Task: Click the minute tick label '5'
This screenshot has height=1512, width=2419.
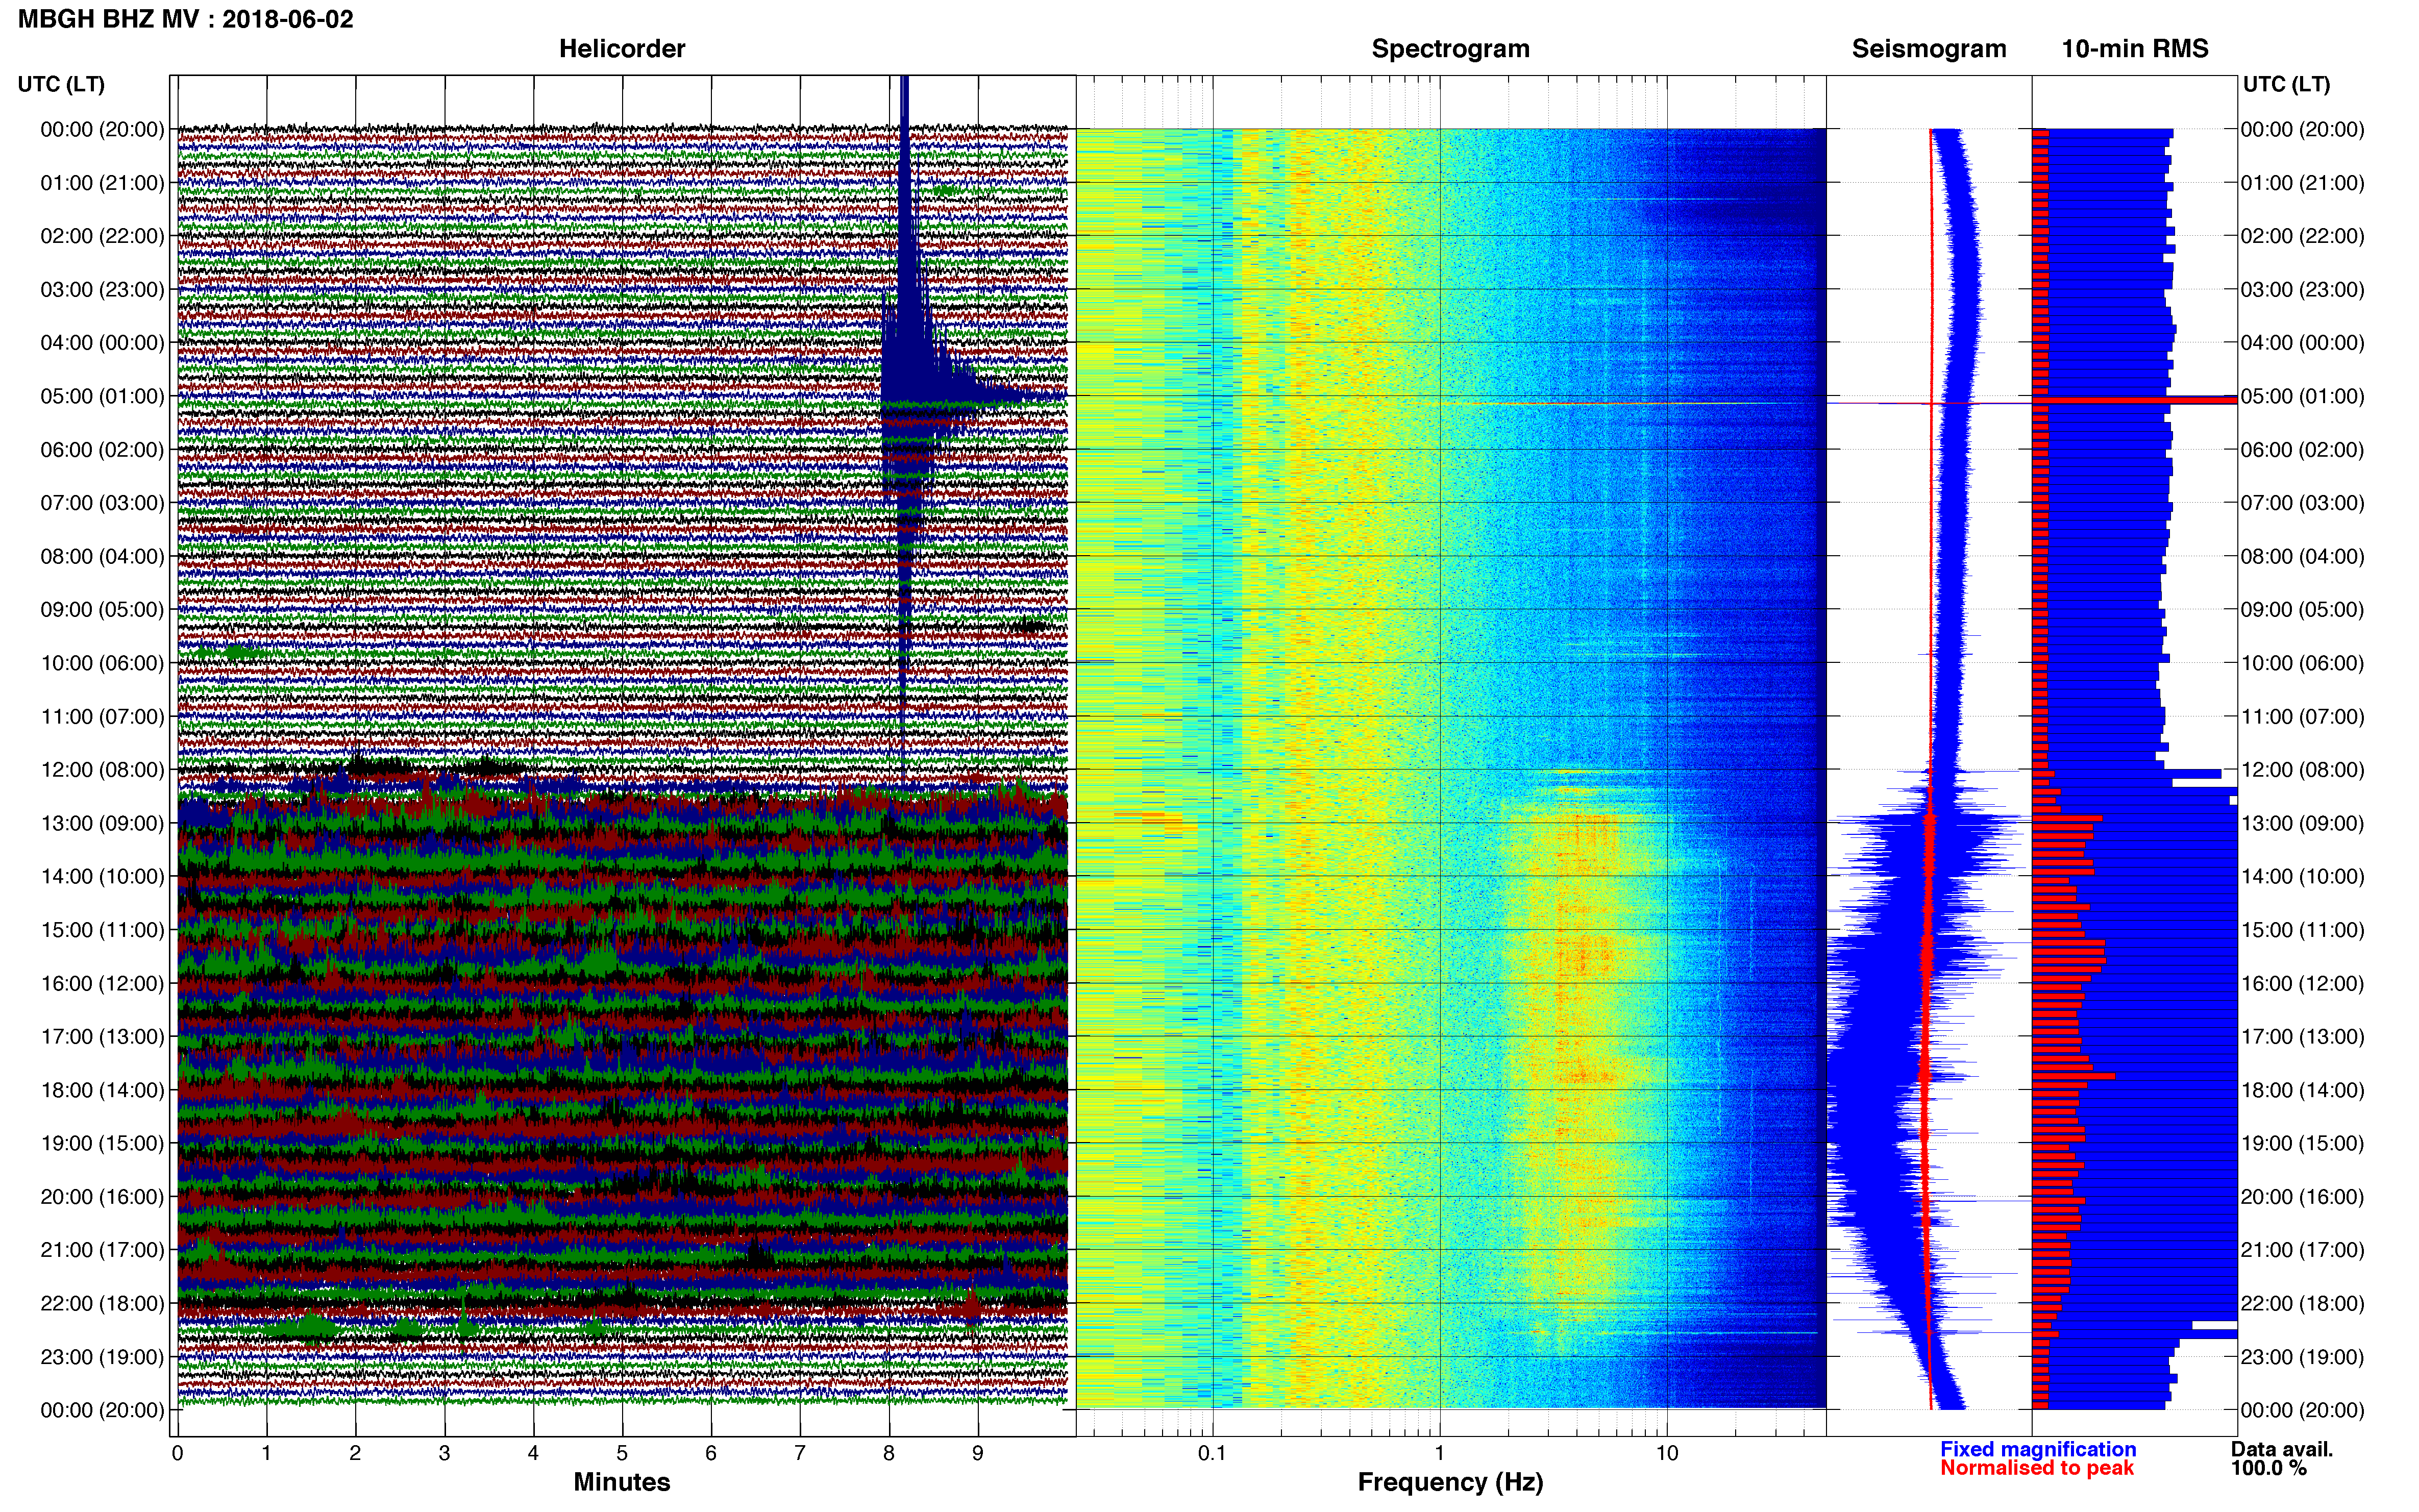Action: click(622, 1453)
